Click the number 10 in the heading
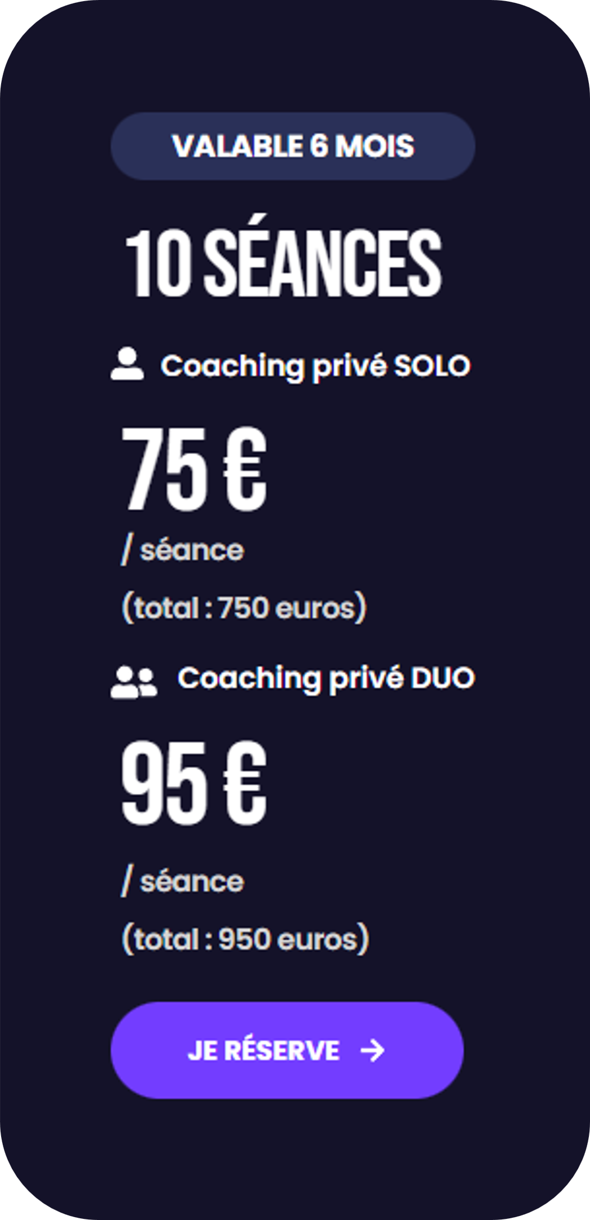The image size is (590, 1220). [x=158, y=263]
